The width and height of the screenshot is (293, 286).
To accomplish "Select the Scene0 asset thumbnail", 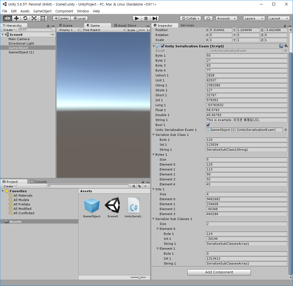I will click(x=113, y=205).
